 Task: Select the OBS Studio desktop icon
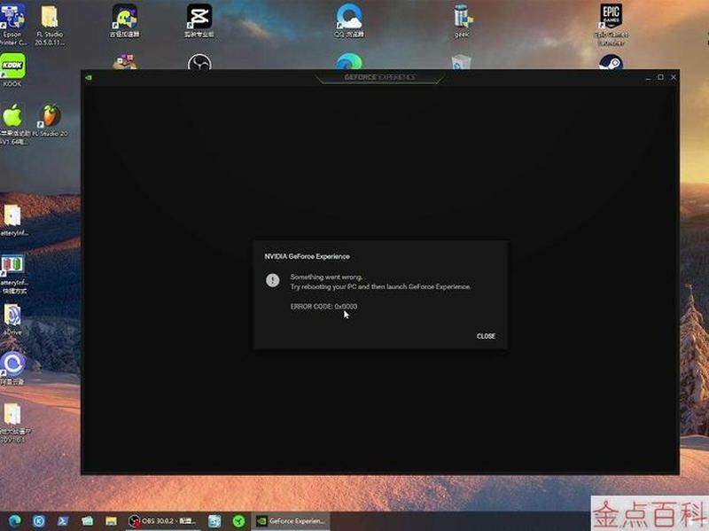pos(199,62)
